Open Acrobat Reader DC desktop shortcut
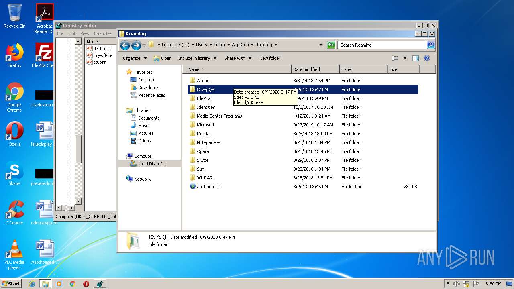 point(45,18)
